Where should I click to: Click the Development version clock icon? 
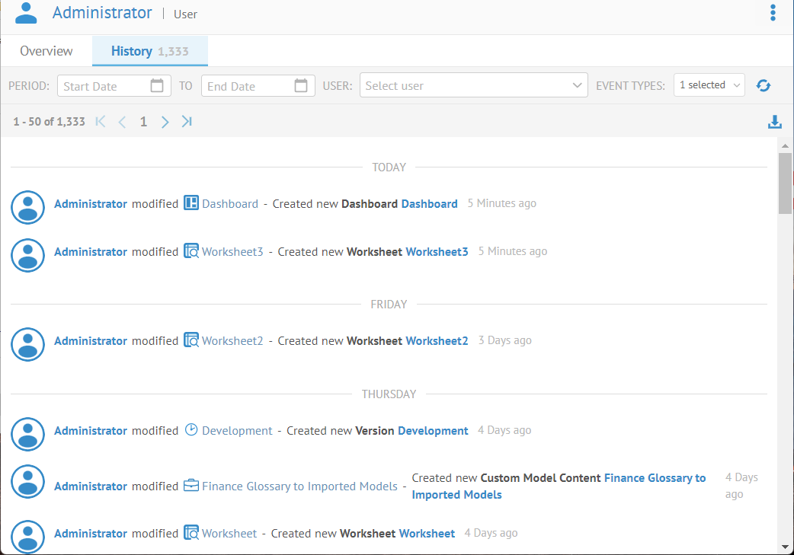191,430
